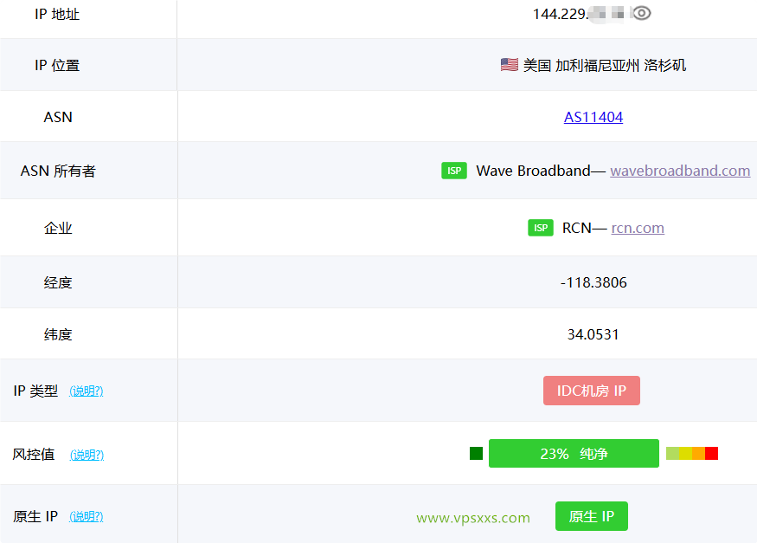757x543 pixels.
Task: Open the native IP explanation link
Action: coord(87,516)
